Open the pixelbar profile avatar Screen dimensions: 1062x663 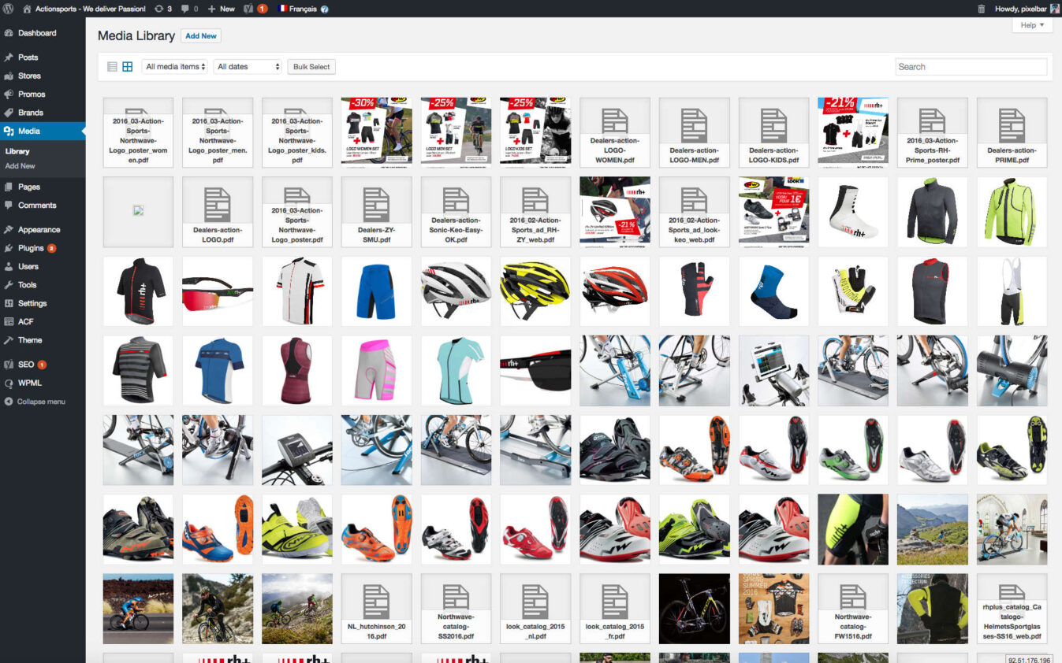click(1054, 9)
